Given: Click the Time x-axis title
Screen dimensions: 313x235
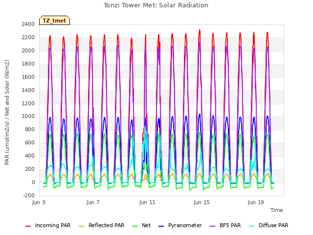Looking at the screenshot, I should pyautogui.click(x=277, y=210).
